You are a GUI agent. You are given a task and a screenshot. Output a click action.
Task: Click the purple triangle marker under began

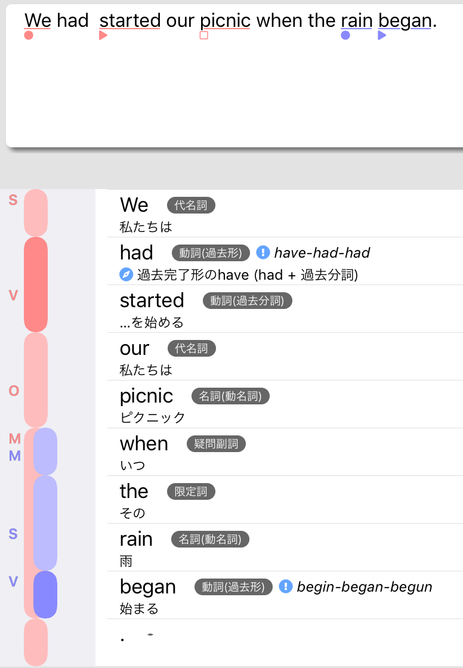(382, 35)
